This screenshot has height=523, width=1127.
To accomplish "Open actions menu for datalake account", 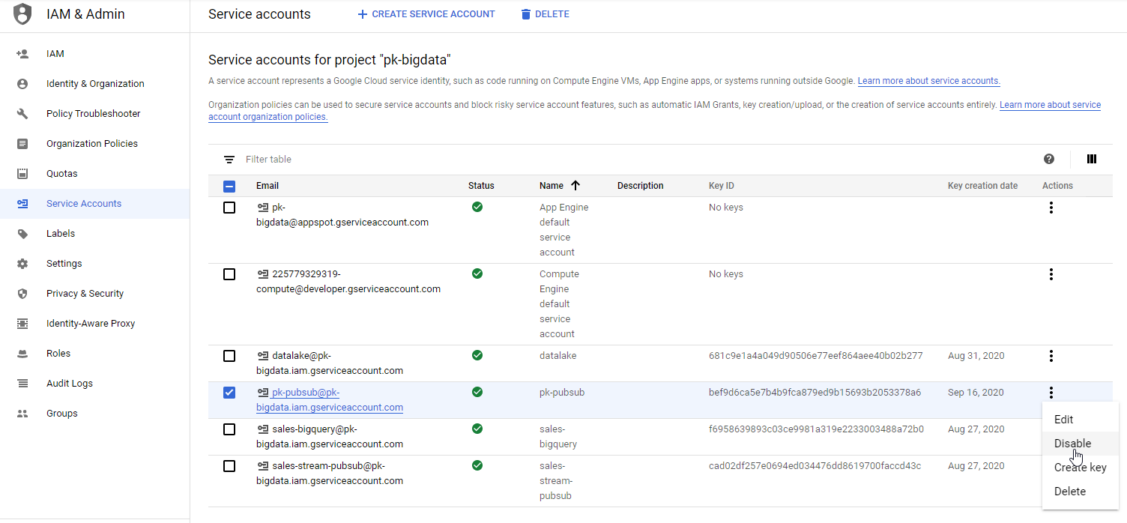I will 1051,356.
